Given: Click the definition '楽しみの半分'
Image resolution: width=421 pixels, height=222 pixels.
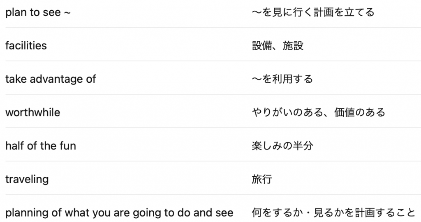Looking at the screenshot, I should [x=282, y=146].
